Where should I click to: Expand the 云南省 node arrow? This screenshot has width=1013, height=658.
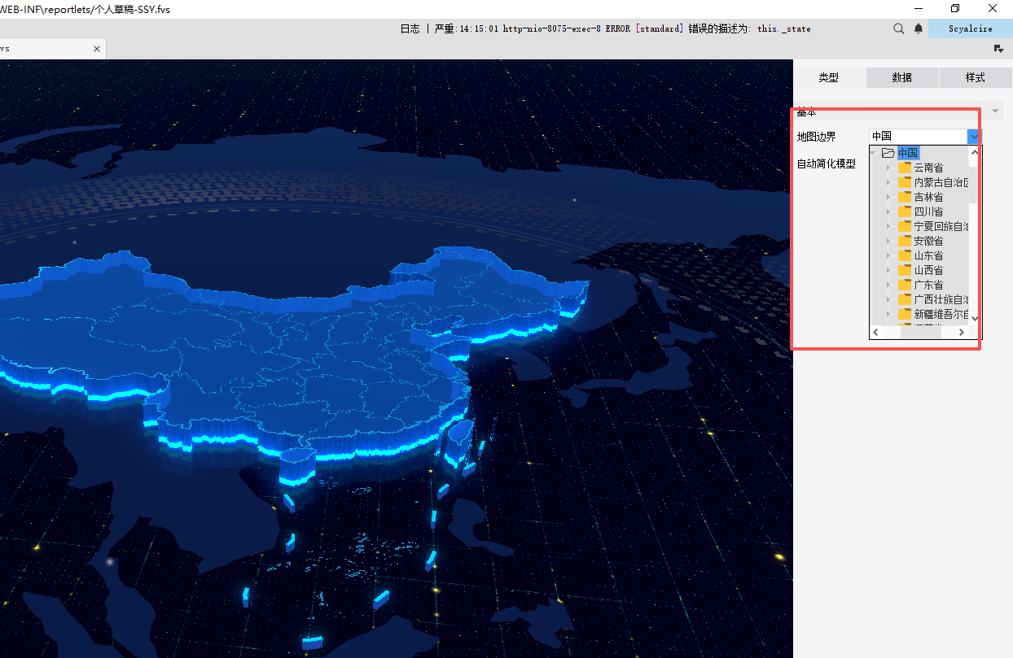click(889, 168)
